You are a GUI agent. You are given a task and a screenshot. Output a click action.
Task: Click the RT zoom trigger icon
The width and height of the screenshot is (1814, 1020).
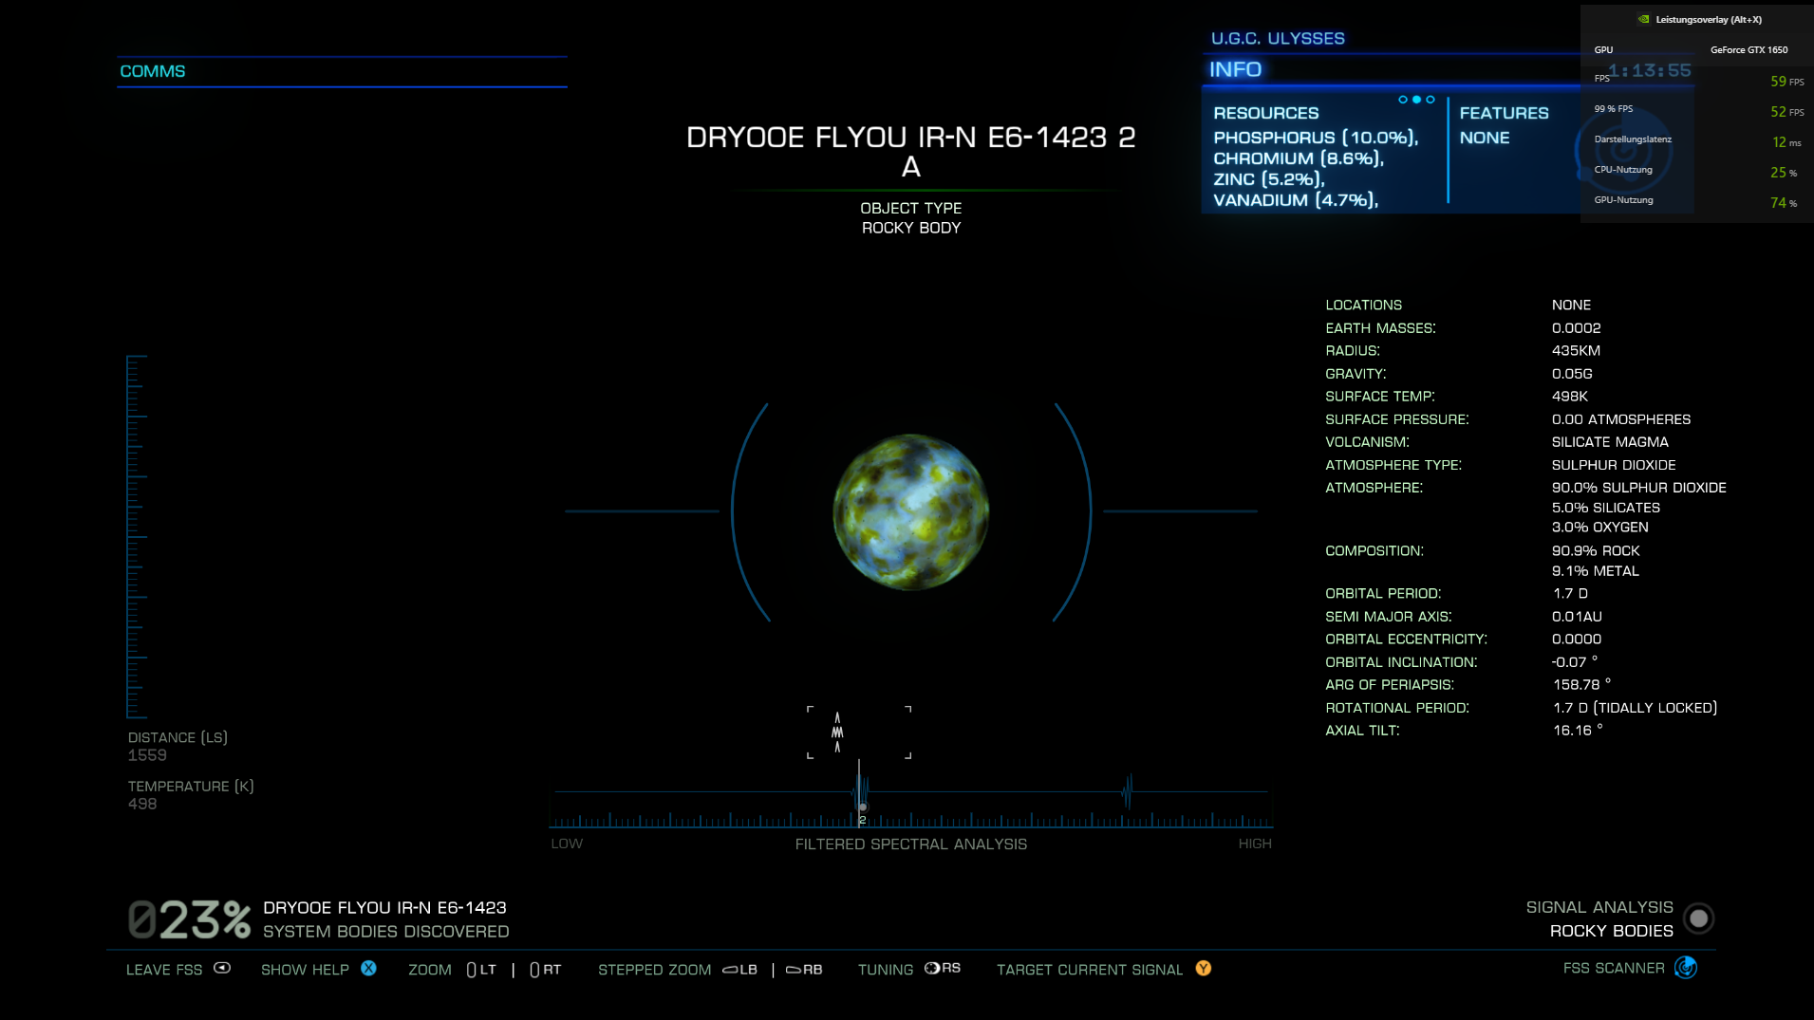click(534, 970)
